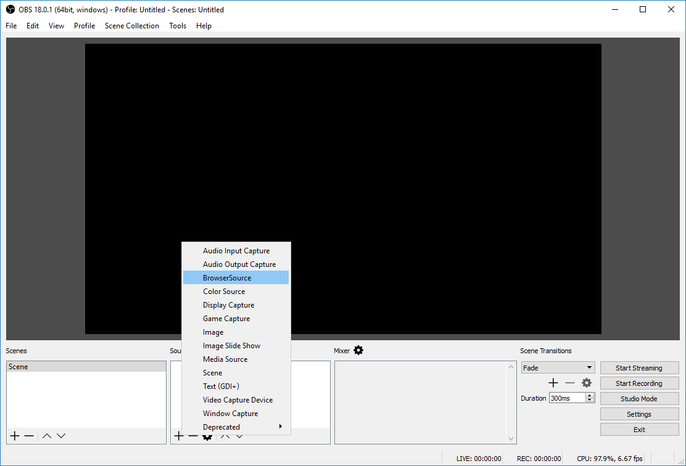Open Mixer settings gear icon
Viewport: 686px width, 466px height.
click(x=358, y=350)
